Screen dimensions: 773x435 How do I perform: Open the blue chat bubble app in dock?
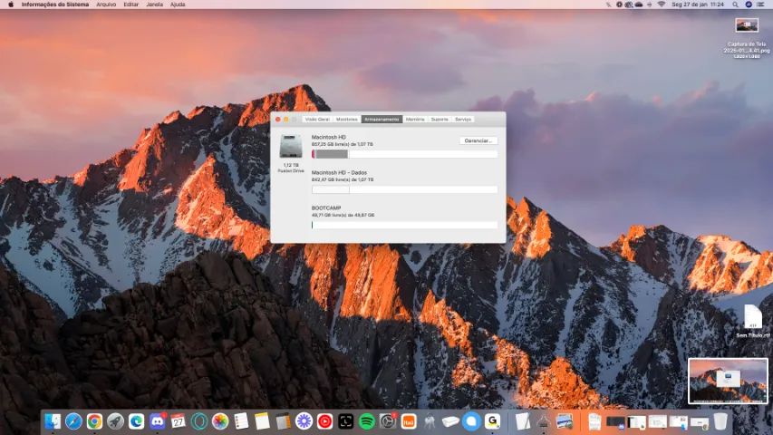[471, 421]
